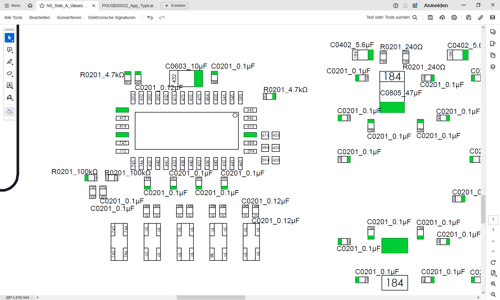Open the Menü hamburger menu
Viewport: 500px width, 300px height.
[12, 6]
